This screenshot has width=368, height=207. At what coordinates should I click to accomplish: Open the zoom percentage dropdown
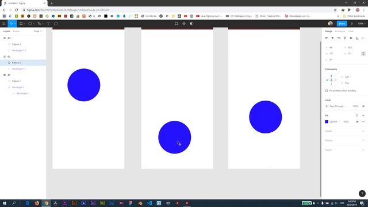pyautogui.click(x=362, y=24)
